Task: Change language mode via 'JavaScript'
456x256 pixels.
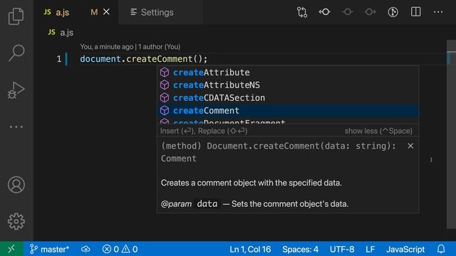Action: 405,250
